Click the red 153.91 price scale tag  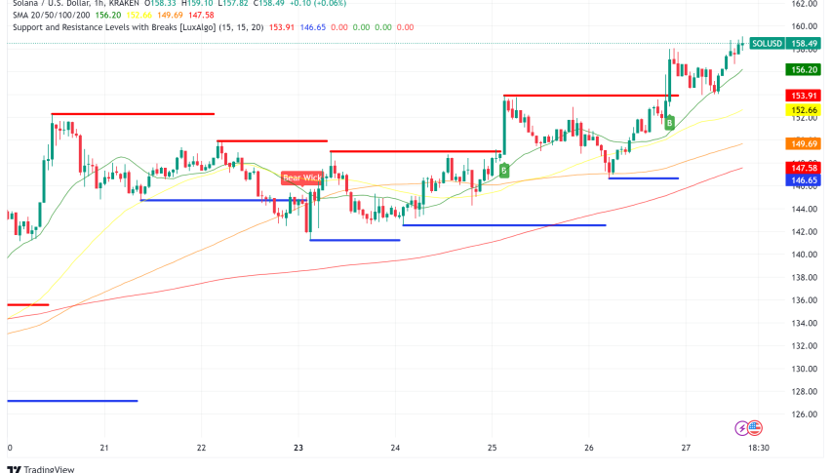point(804,96)
